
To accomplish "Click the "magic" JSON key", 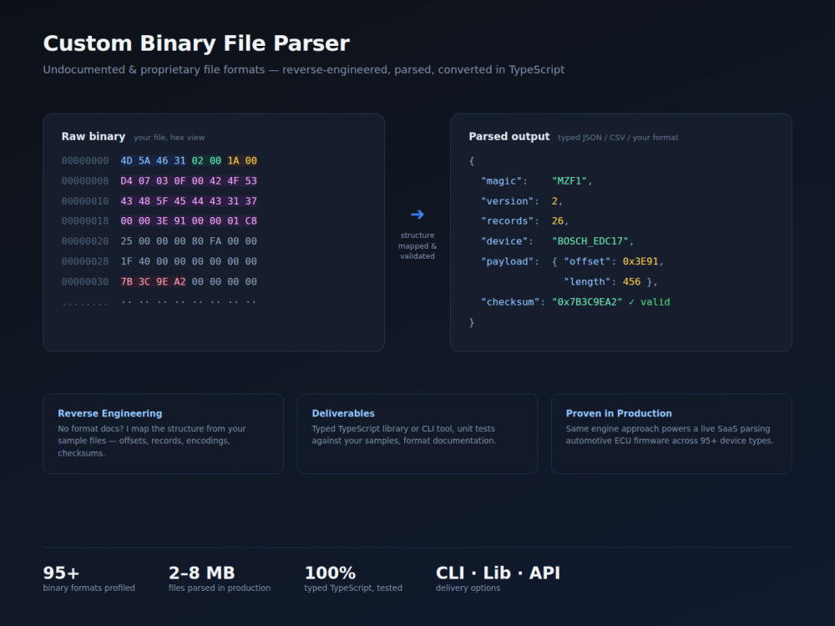I will pos(501,181).
